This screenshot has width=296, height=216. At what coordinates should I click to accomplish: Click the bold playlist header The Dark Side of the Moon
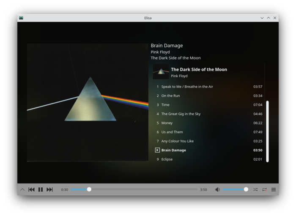click(199, 69)
